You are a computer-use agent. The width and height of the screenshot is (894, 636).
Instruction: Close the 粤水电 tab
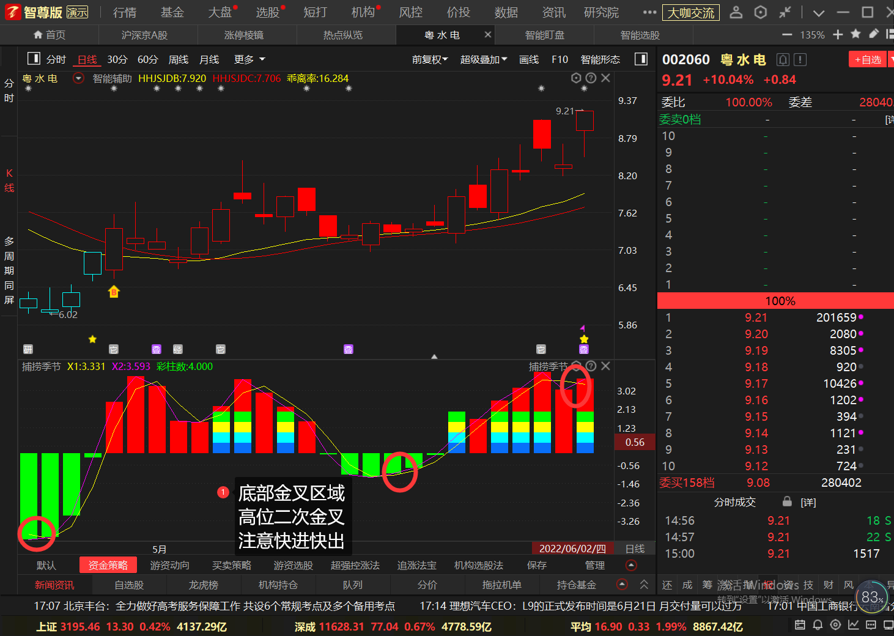(488, 35)
